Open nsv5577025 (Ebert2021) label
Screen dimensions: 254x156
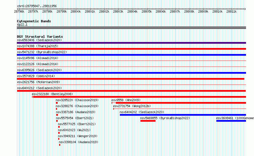click(x=77, y=124)
